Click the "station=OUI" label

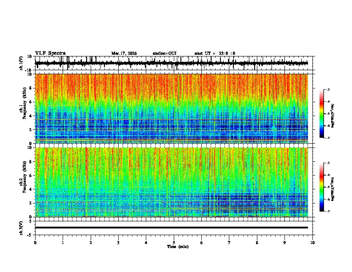[164, 53]
